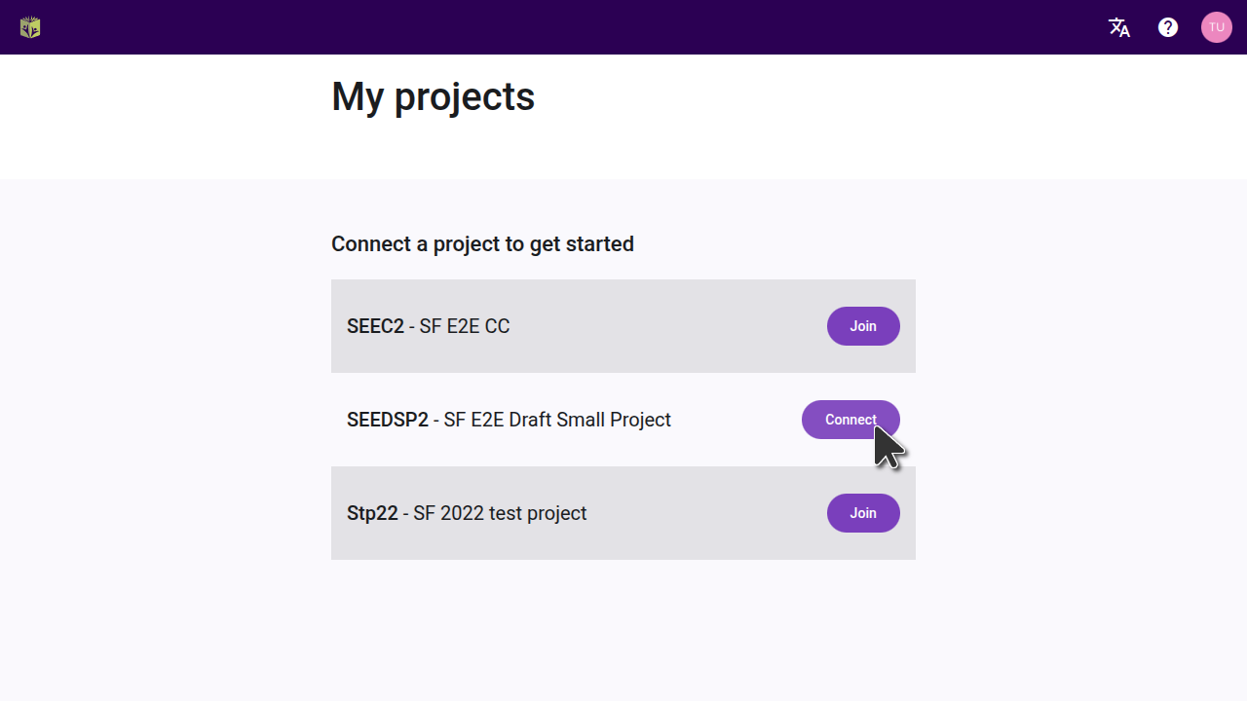Click the Scripture Forge logo icon
This screenshot has width=1247, height=701.
coord(30,27)
